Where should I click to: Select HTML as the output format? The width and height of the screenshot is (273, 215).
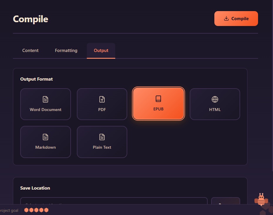215,104
